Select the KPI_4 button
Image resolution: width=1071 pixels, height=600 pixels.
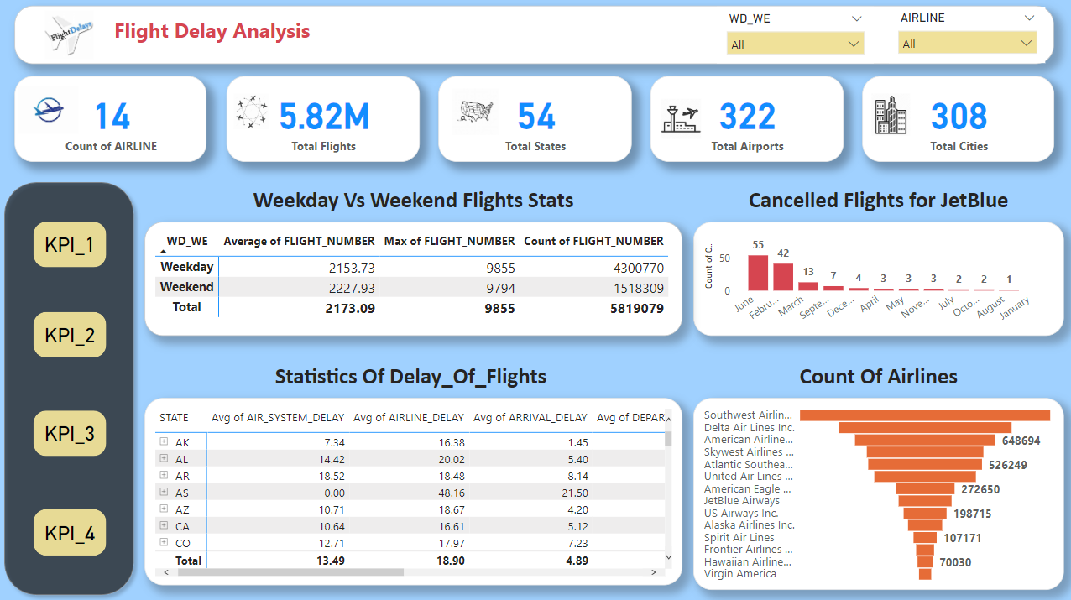(x=70, y=532)
